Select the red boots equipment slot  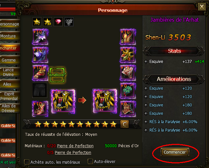point(40,109)
